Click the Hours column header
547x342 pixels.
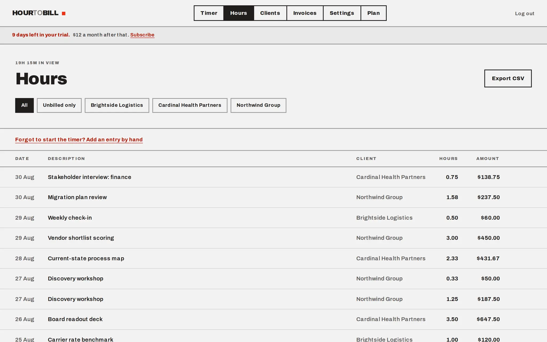(x=448, y=158)
